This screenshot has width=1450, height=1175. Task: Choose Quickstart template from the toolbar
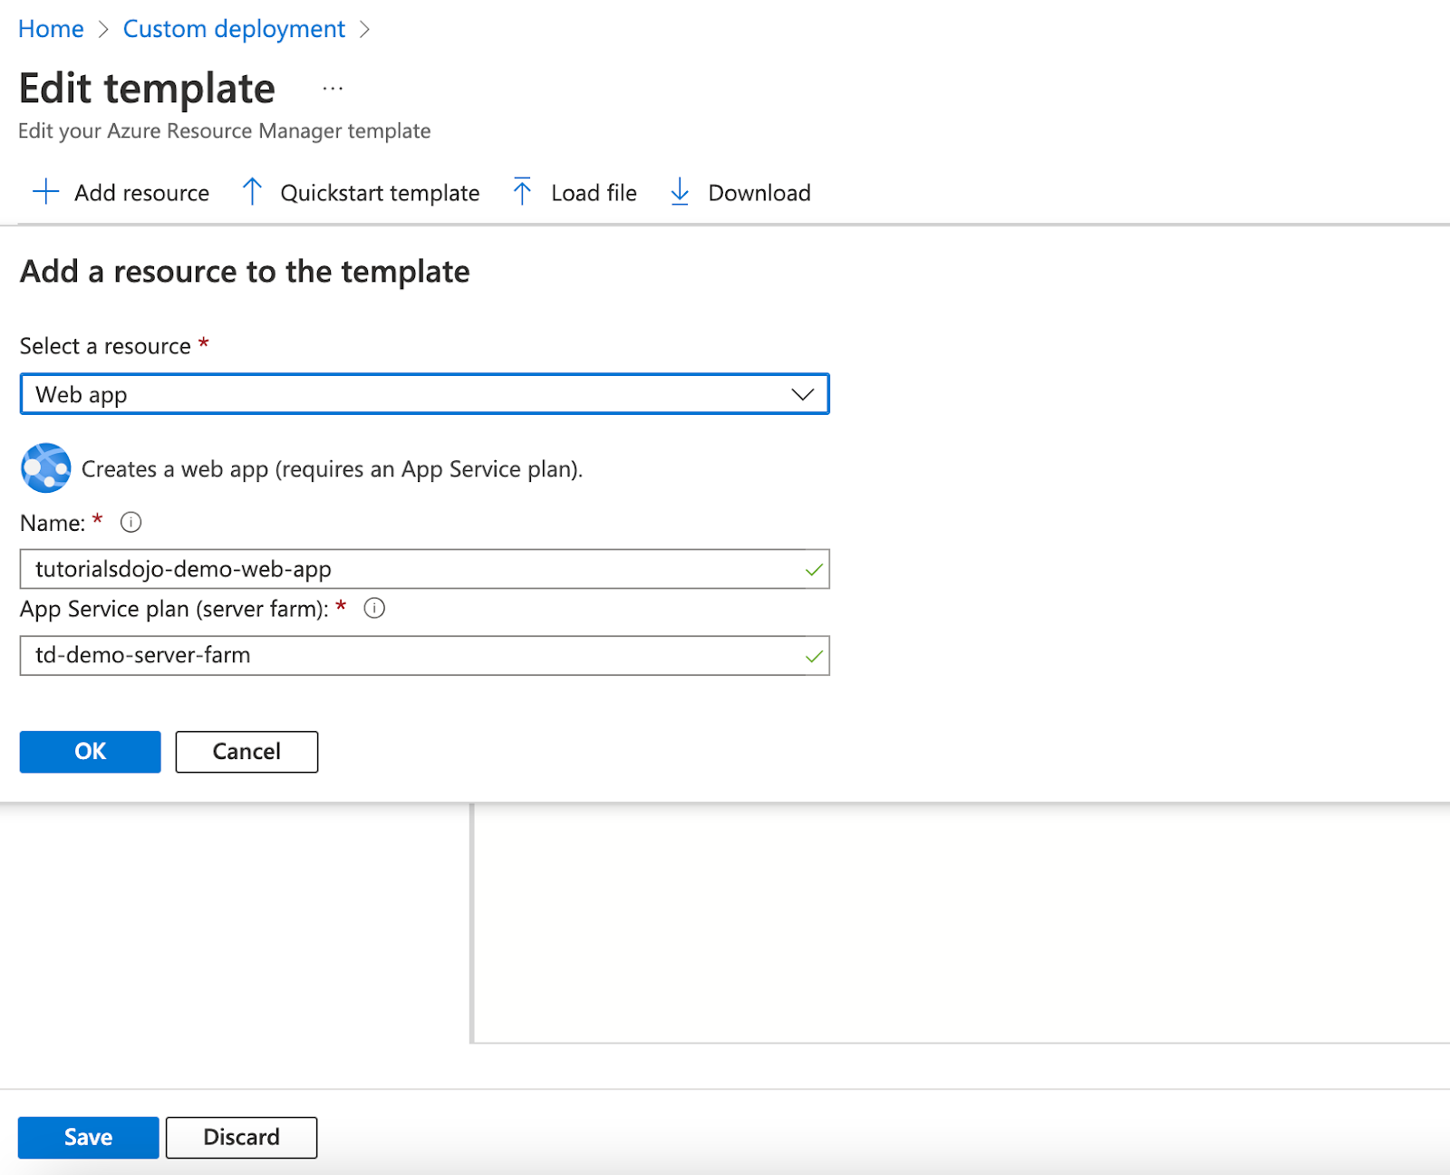click(380, 193)
